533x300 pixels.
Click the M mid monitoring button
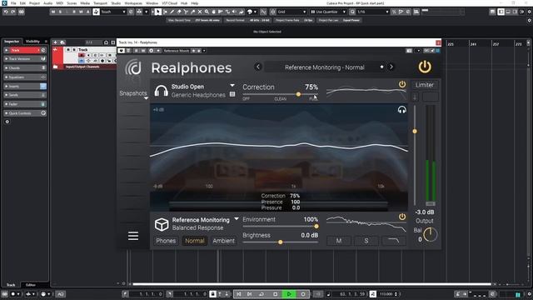tap(339, 241)
